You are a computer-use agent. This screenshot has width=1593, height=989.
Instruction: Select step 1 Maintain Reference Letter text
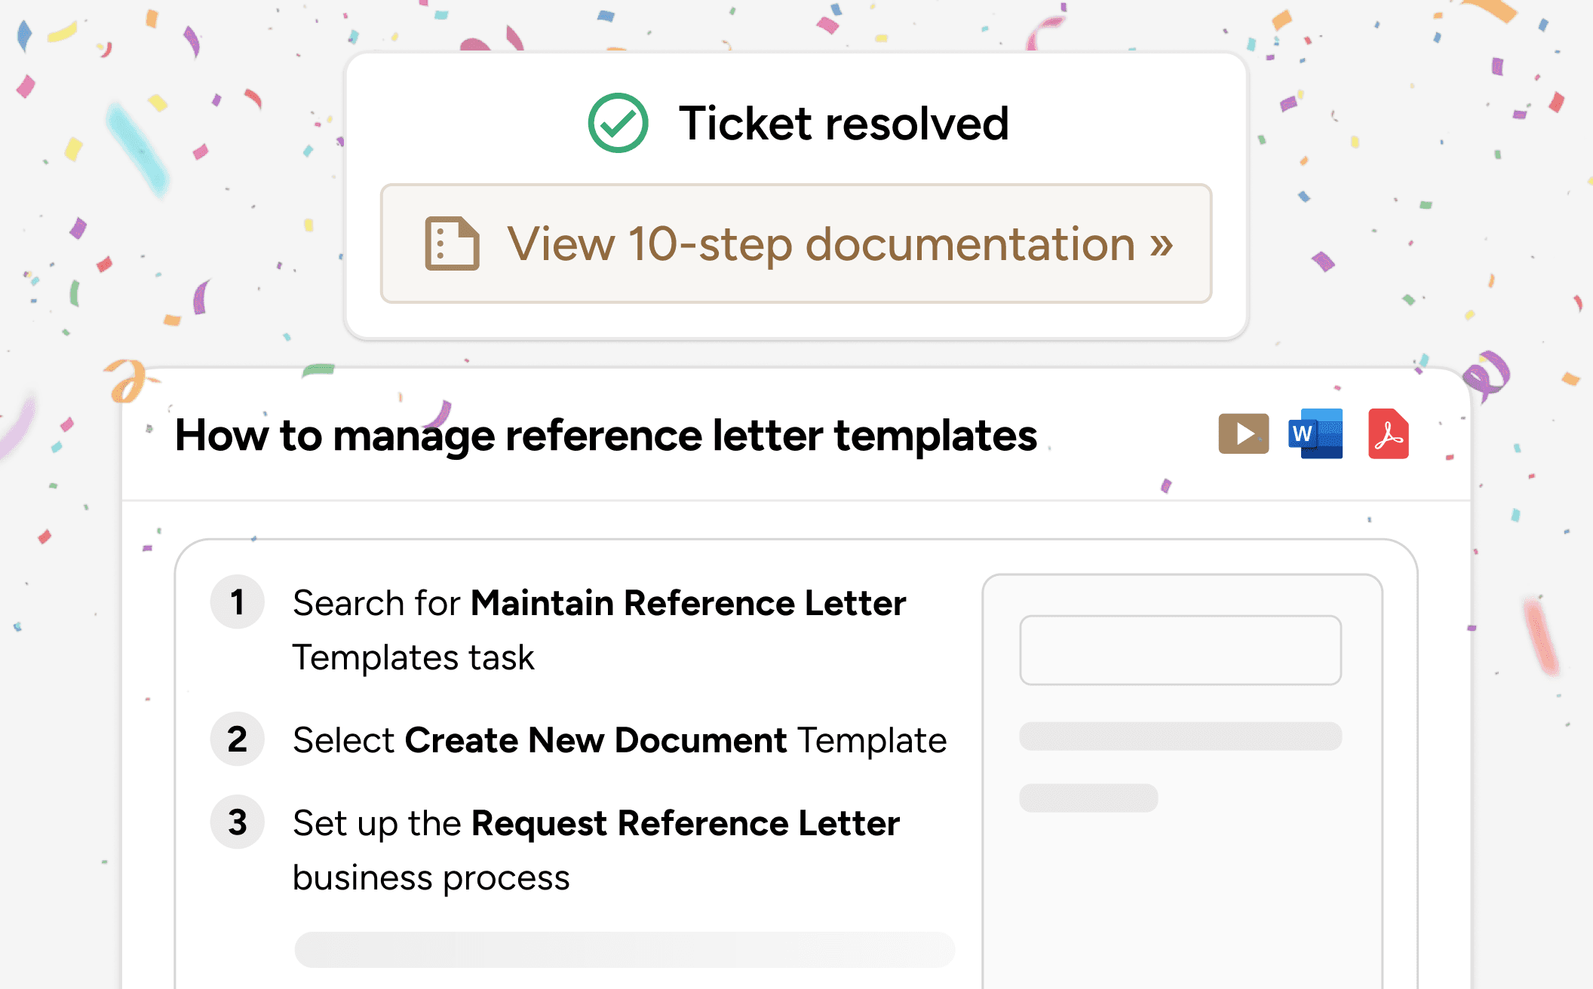pyautogui.click(x=687, y=603)
